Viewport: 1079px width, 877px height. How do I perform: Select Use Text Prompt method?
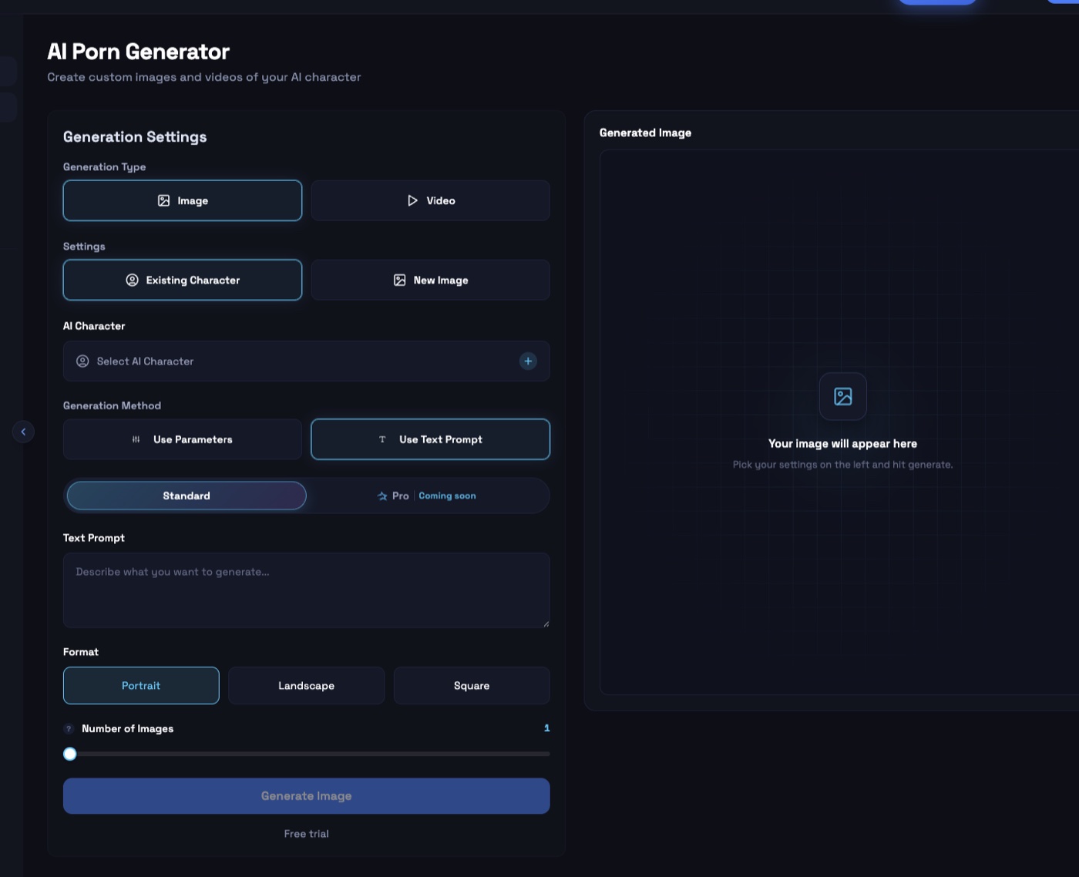(x=430, y=439)
